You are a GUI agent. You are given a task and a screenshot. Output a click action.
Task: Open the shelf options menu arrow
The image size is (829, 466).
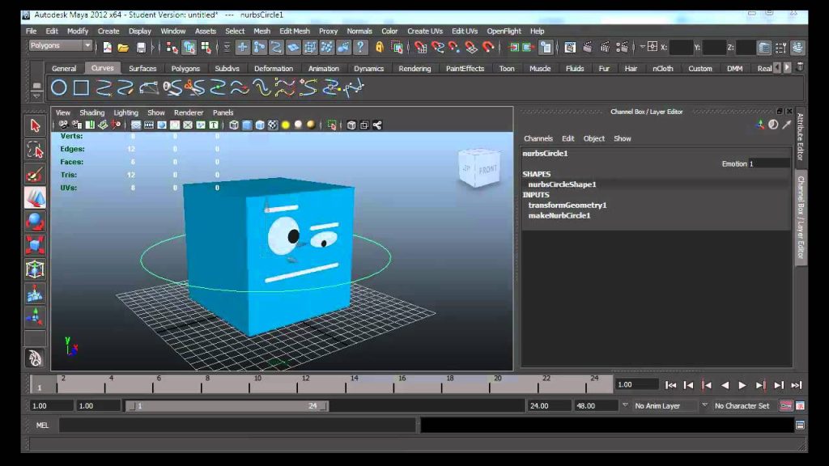(36, 96)
